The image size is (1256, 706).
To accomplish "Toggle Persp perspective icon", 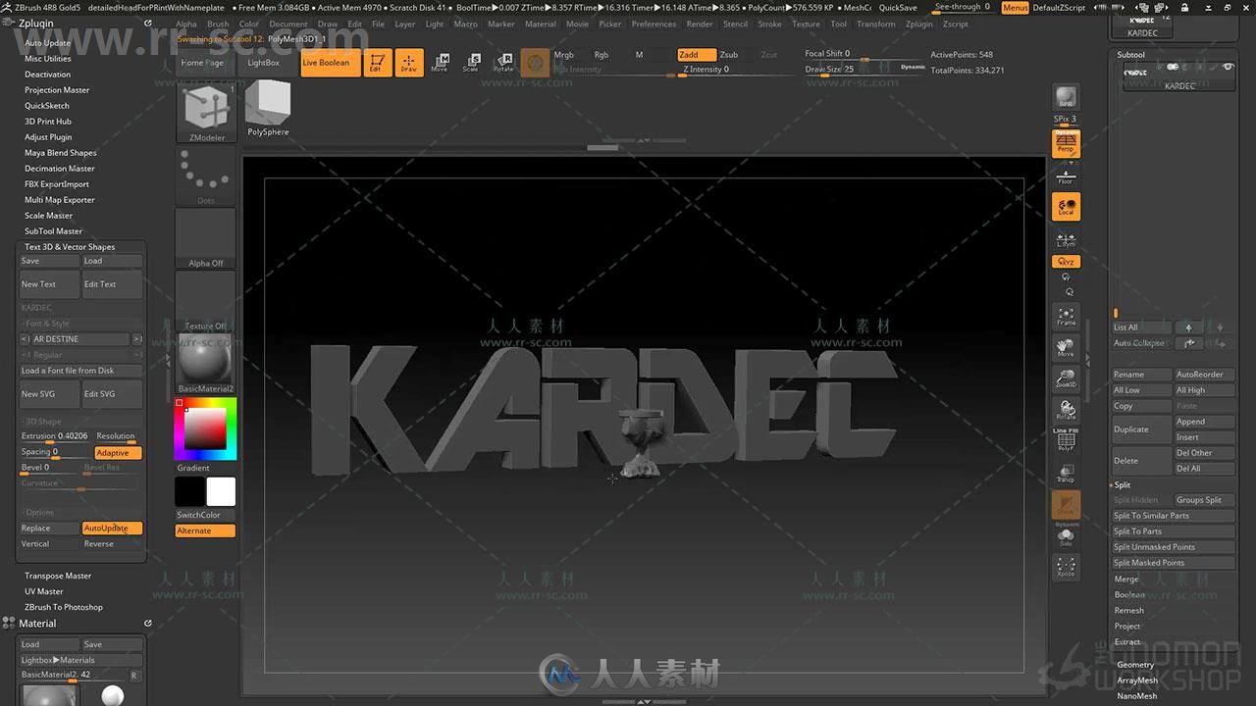I will click(x=1066, y=144).
